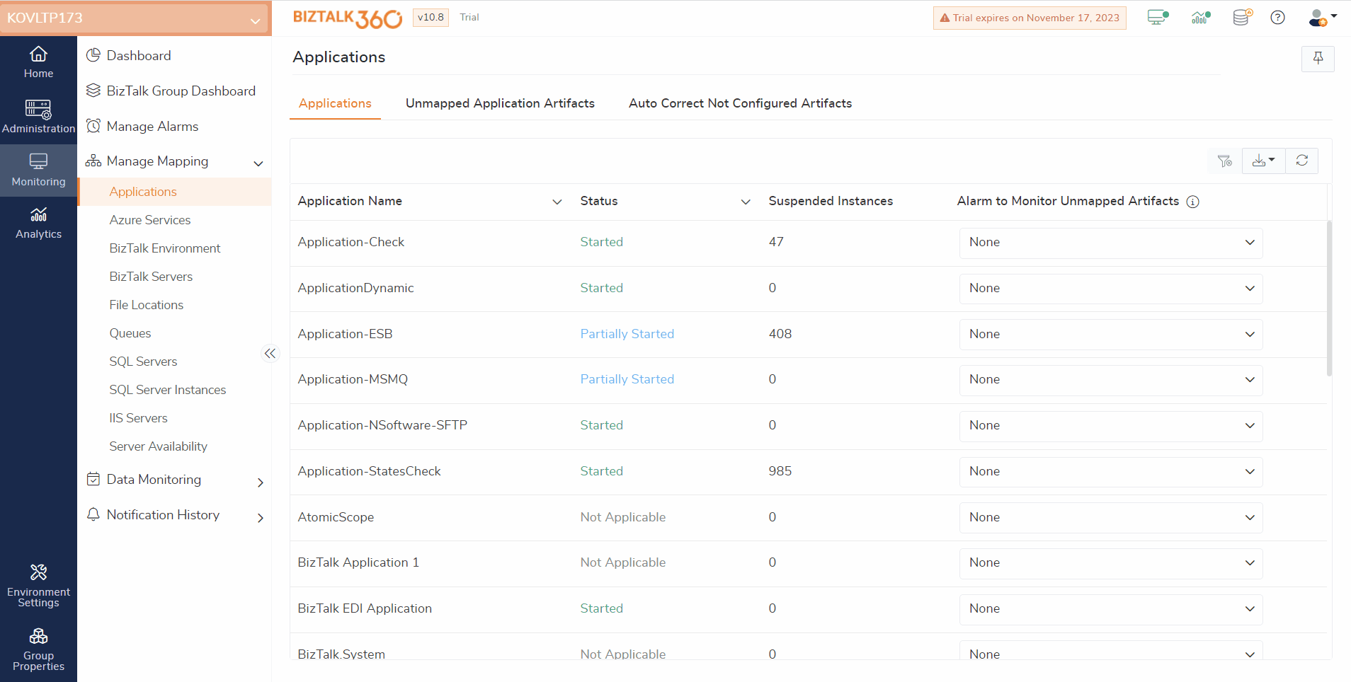Open the user profile menu
This screenshot has width=1351, height=682.
[x=1321, y=18]
